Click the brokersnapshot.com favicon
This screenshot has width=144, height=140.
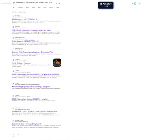point(13,38)
